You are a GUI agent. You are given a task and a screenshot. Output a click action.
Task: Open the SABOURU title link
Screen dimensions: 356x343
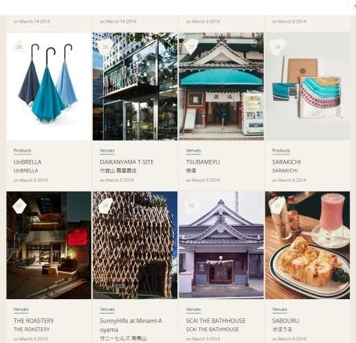(x=285, y=321)
